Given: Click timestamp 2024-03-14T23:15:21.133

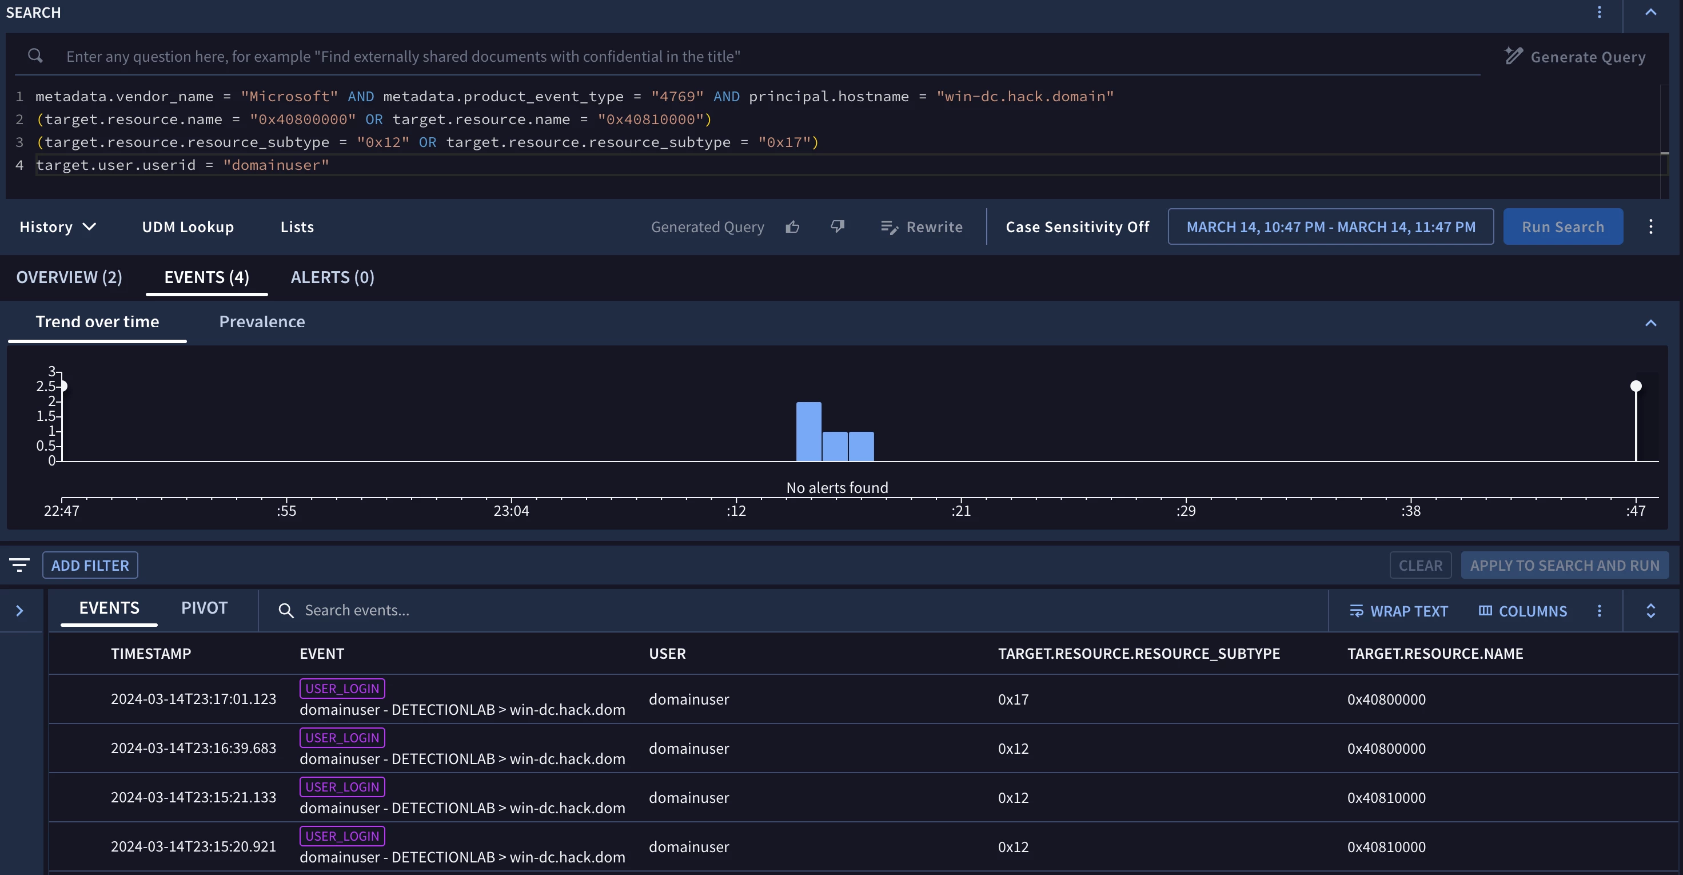Looking at the screenshot, I should pyautogui.click(x=193, y=797).
